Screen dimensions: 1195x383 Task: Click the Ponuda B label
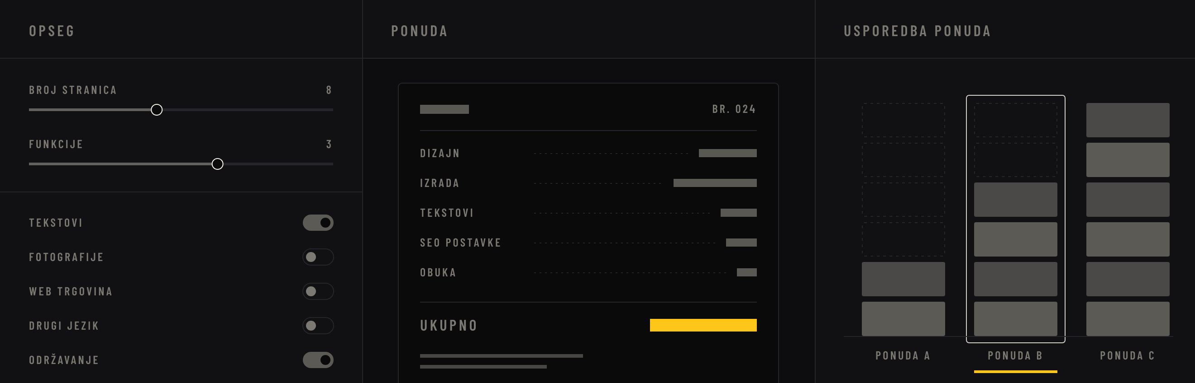(x=1015, y=356)
